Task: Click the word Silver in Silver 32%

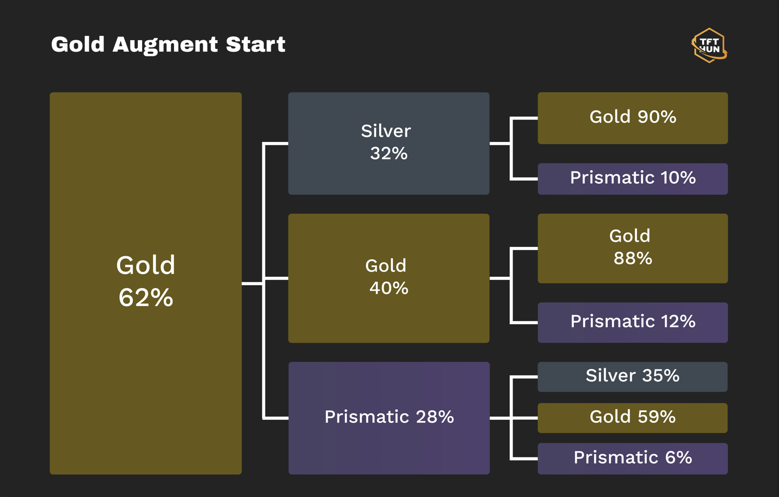Action: 386,131
